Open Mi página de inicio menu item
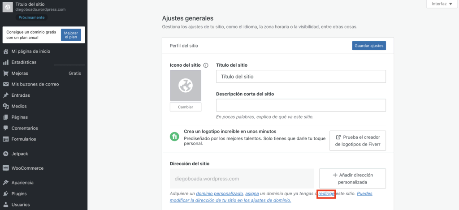Screen dimensions: 459x210 pos(31,51)
